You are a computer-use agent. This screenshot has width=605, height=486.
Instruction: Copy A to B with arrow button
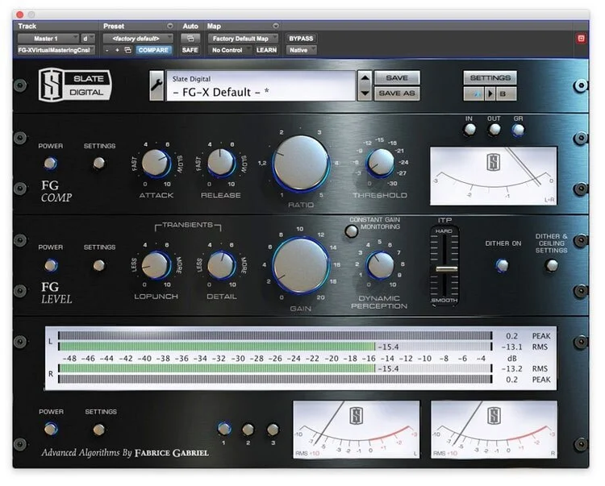pyautogui.click(x=490, y=93)
